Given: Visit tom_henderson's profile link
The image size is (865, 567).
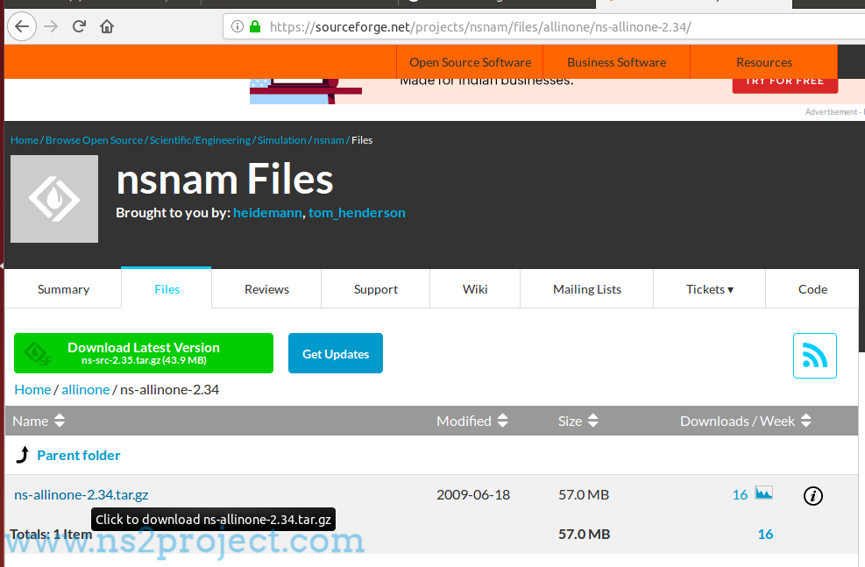Looking at the screenshot, I should coord(357,212).
